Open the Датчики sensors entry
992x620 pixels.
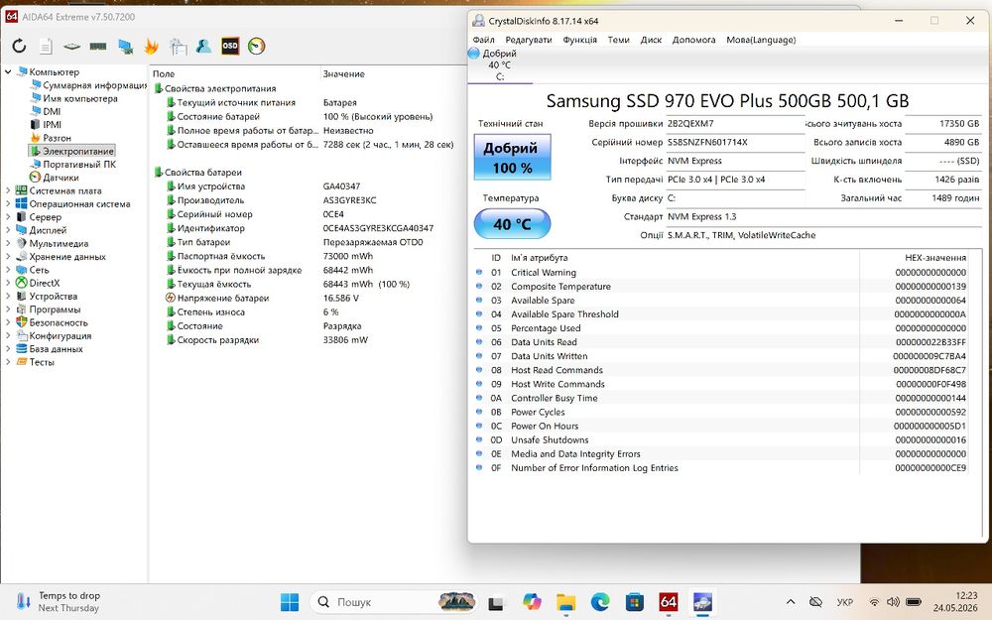pos(55,178)
